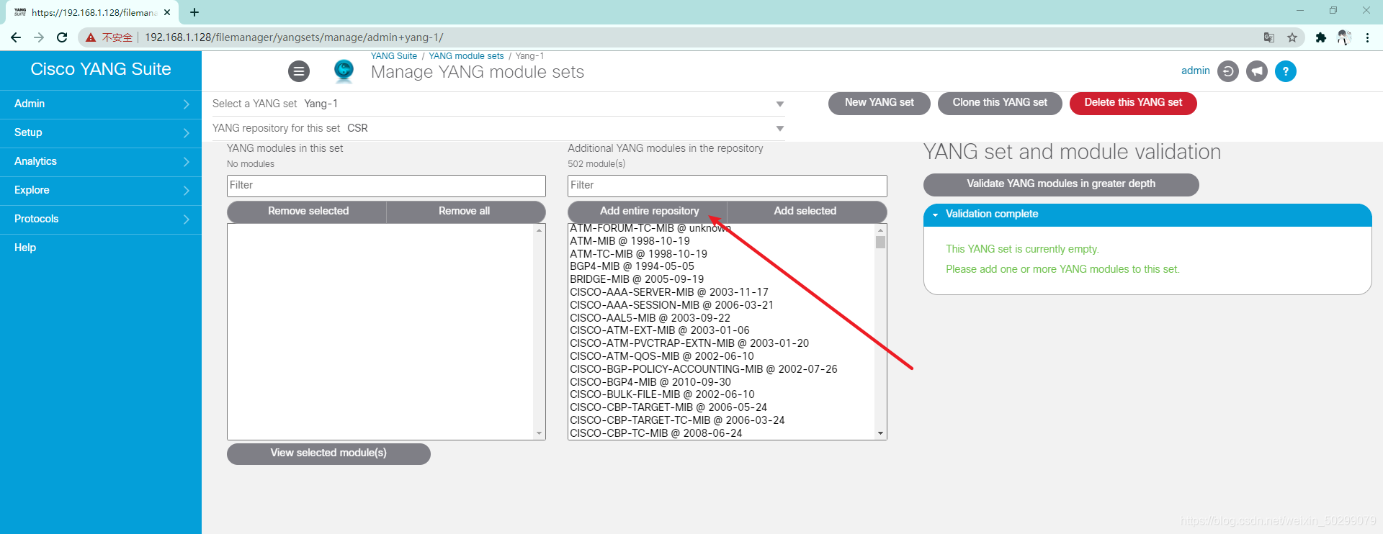The width and height of the screenshot is (1383, 534).
Task: Click Delete this YANG set button
Action: click(1133, 103)
